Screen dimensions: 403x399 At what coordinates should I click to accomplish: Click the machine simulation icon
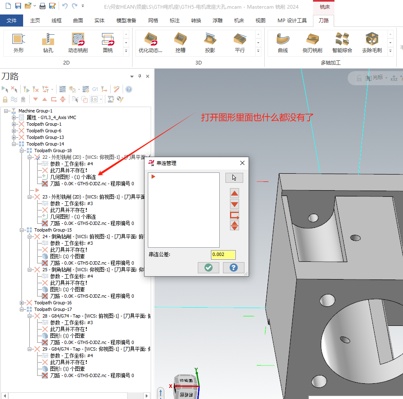pyautogui.click(x=111, y=99)
